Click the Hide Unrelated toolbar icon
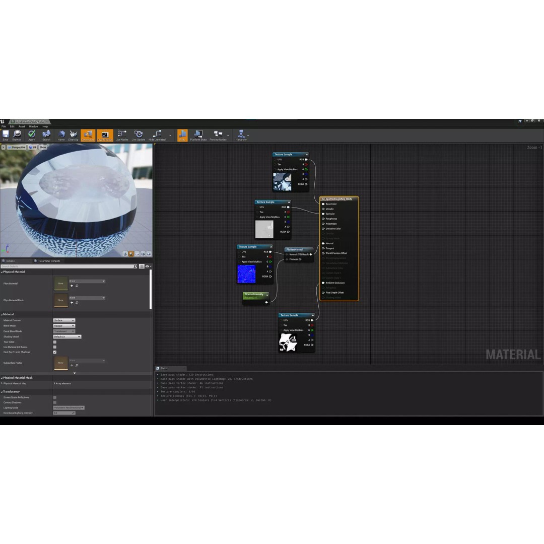The width and height of the screenshot is (544, 544). pyautogui.click(x=157, y=135)
